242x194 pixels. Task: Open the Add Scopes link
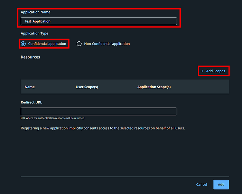[x=215, y=71]
